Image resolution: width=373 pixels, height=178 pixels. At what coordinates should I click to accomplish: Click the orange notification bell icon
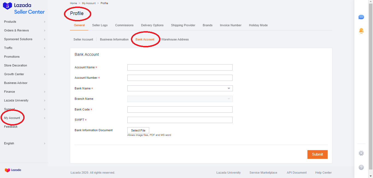[x=361, y=31]
